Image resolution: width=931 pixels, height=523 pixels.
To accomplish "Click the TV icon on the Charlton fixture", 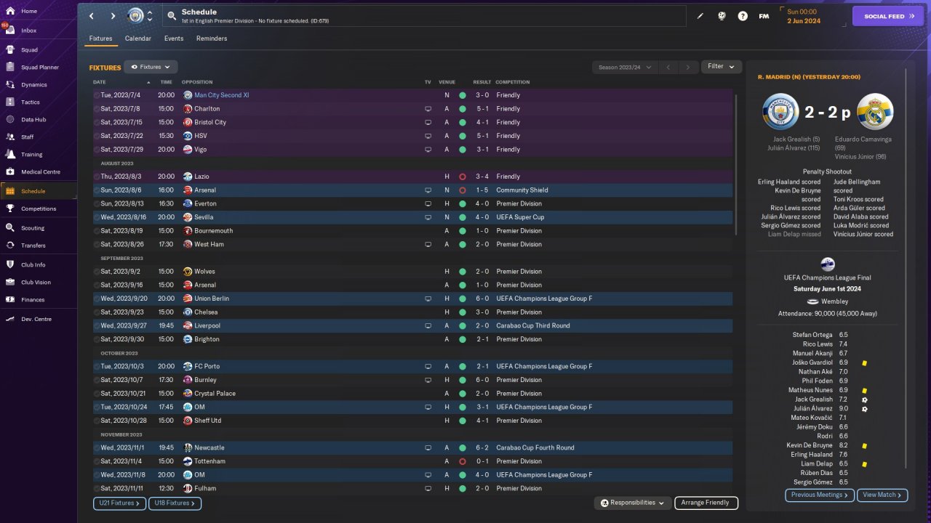I will [x=428, y=109].
